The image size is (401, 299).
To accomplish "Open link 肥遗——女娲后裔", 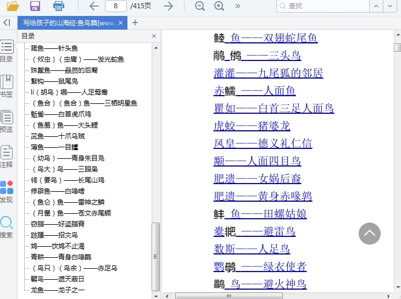I will pyautogui.click(x=257, y=179).
